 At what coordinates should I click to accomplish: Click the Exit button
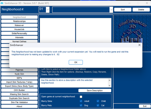(x=145, y=106)
